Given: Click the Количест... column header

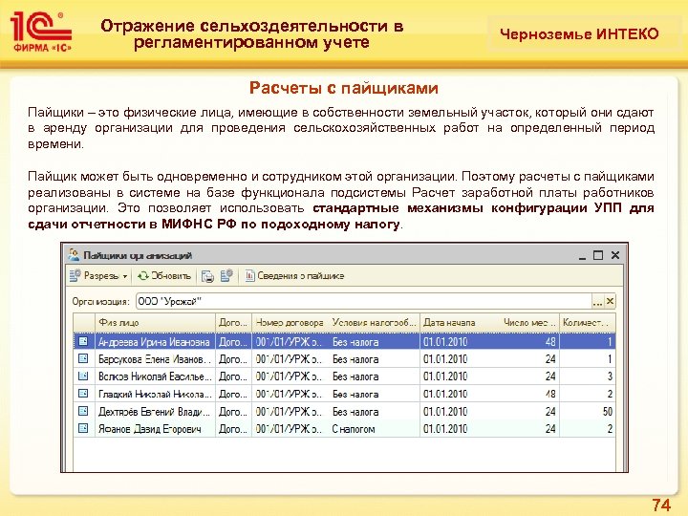Looking at the screenshot, I should point(588,323).
